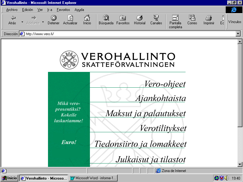
Task: Open the Canales panel
Action: [x=156, y=20]
